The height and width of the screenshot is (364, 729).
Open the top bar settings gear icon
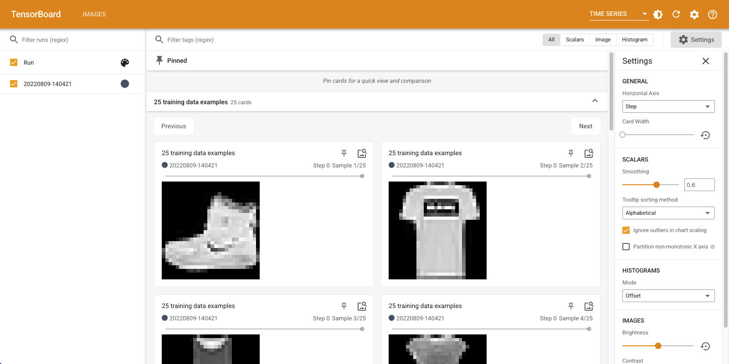(x=694, y=15)
